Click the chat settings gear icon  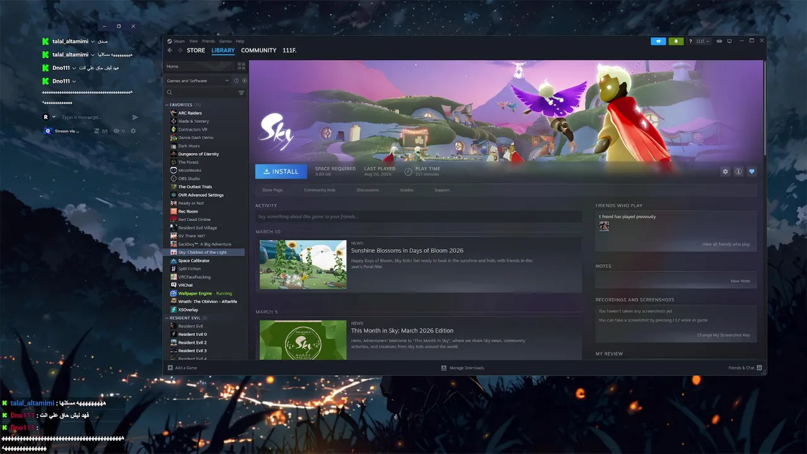(133, 131)
